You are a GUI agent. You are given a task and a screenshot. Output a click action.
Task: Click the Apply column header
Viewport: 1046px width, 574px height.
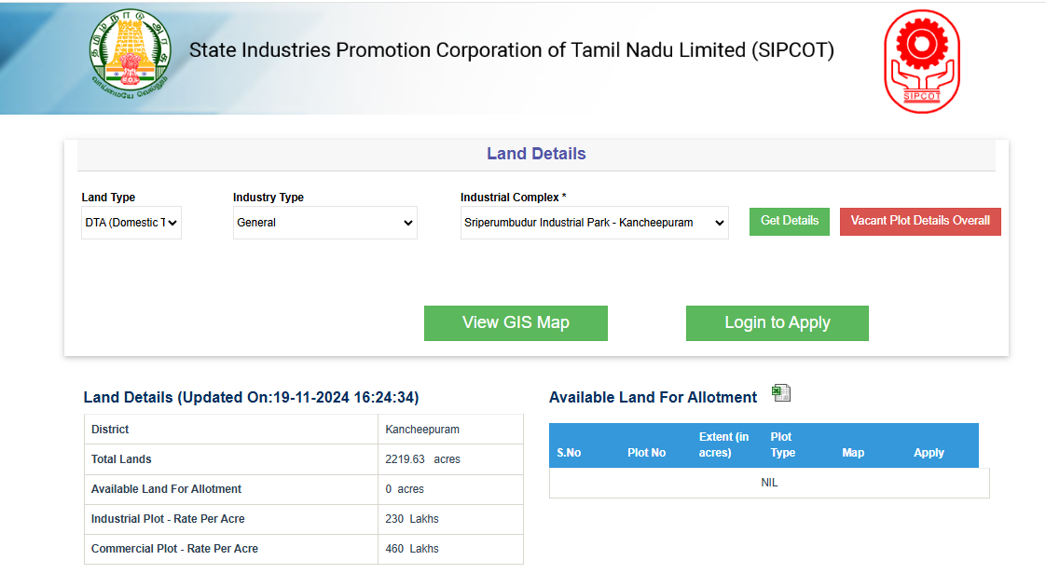(929, 453)
